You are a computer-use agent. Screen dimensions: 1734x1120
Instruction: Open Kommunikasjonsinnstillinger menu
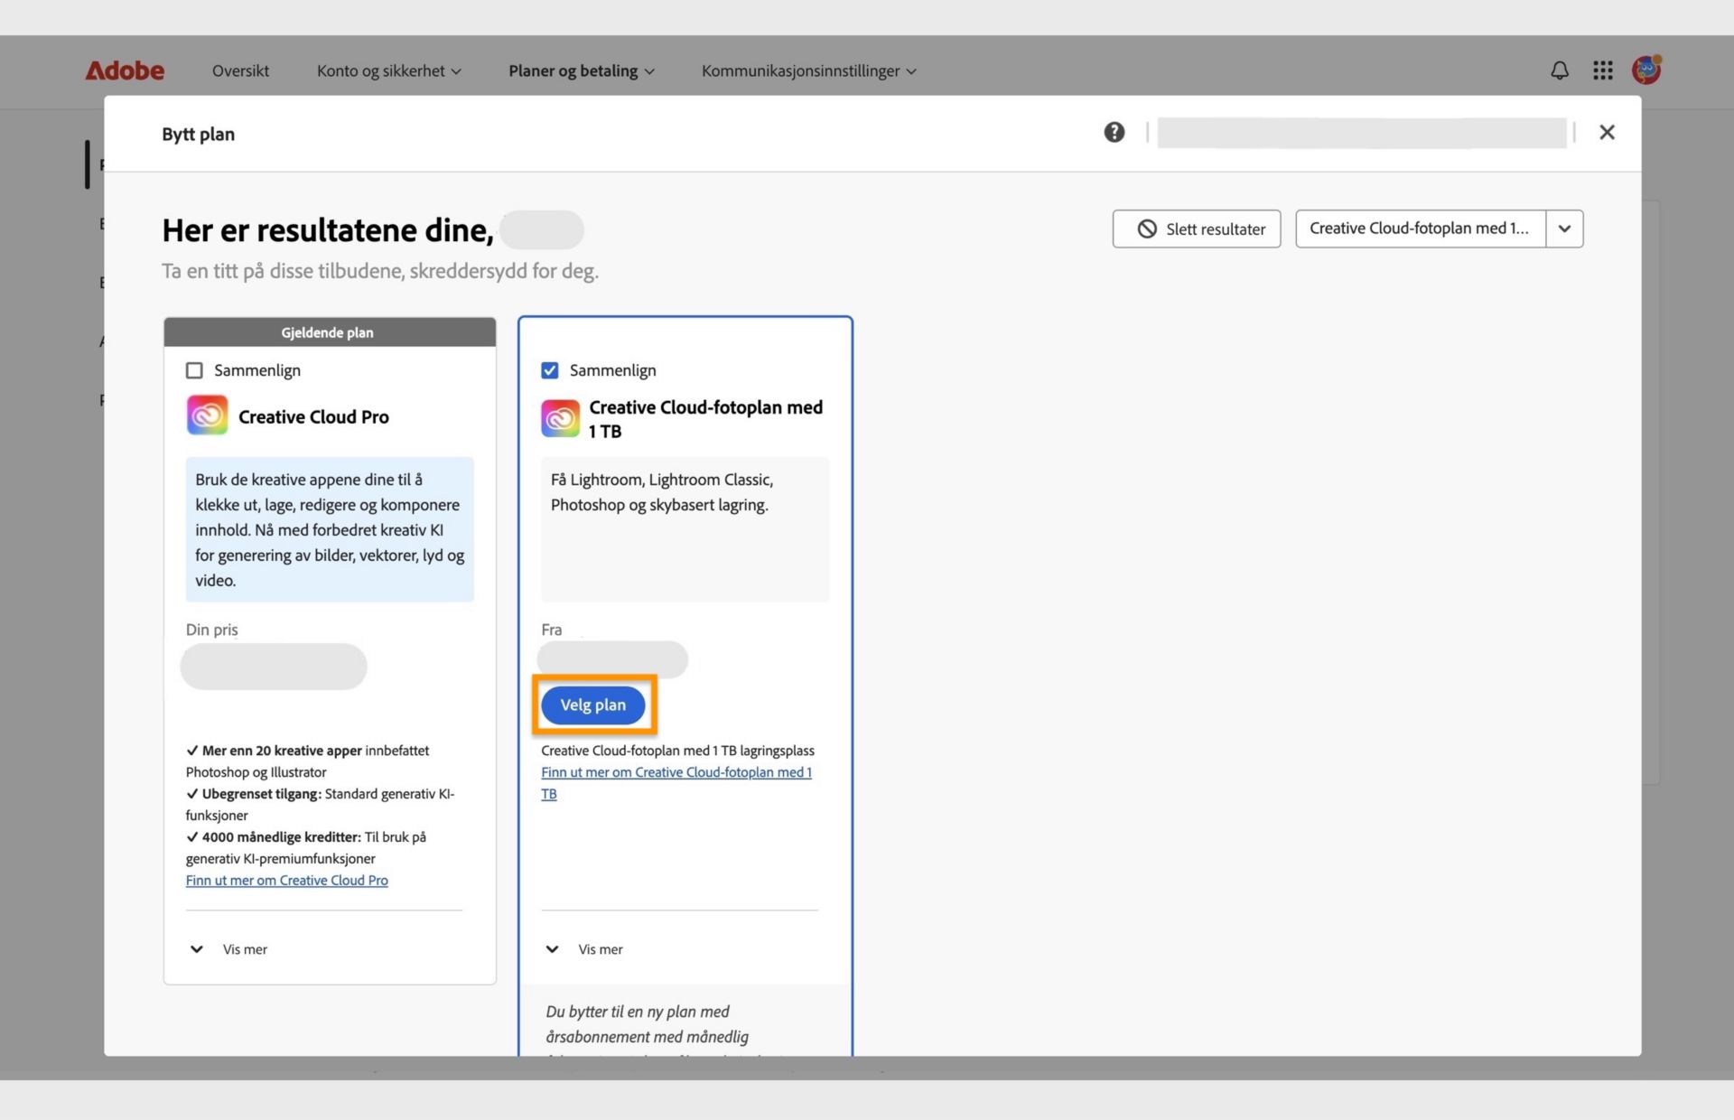point(808,70)
